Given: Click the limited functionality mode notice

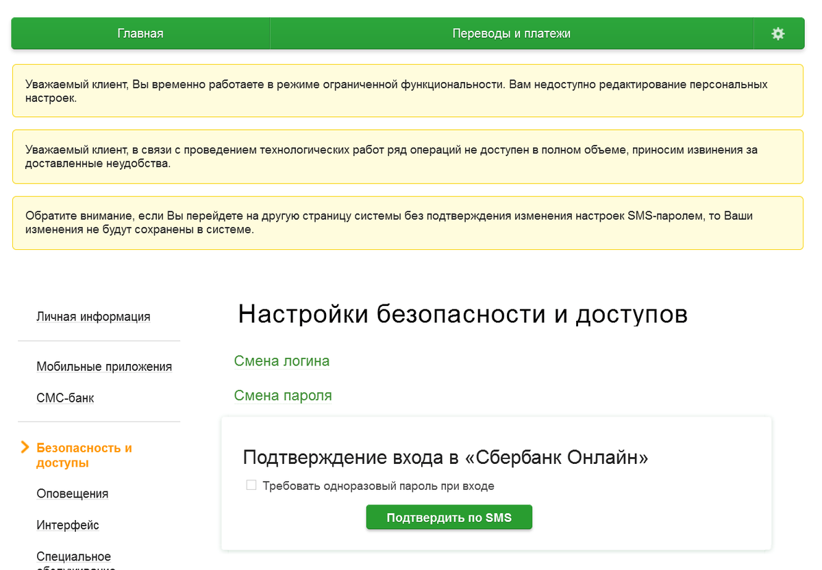Looking at the screenshot, I should (408, 91).
